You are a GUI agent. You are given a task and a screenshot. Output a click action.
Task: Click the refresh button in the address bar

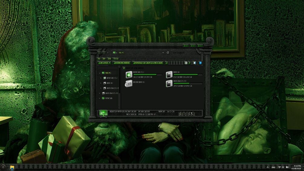[x=168, y=53]
